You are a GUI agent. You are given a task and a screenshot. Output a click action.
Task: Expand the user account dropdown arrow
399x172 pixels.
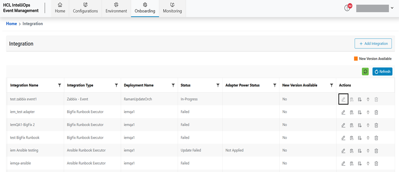tap(392, 8)
